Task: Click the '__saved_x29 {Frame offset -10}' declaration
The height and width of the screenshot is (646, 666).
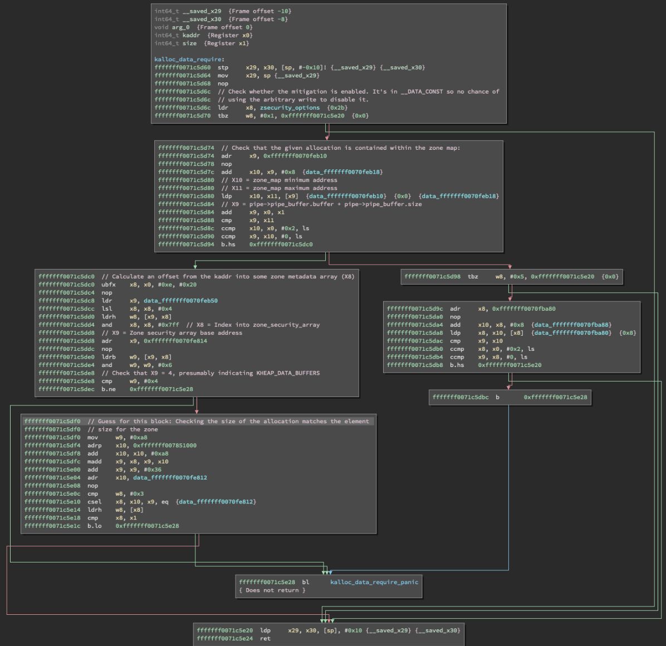Action: [x=223, y=11]
